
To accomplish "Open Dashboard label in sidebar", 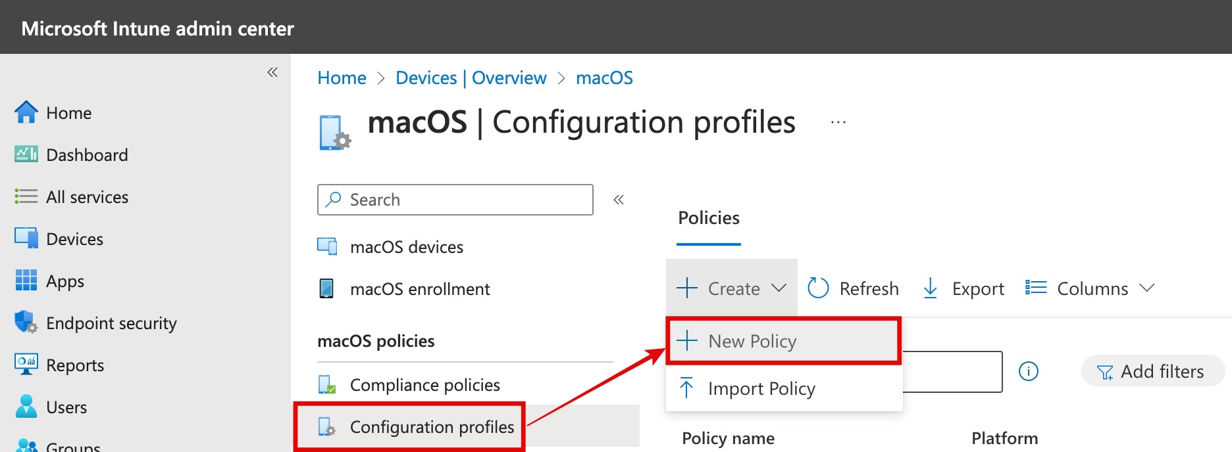I will [x=87, y=154].
